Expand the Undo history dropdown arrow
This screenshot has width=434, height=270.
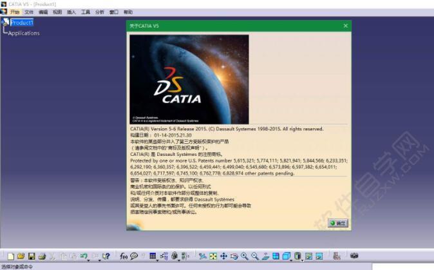(x=88, y=260)
